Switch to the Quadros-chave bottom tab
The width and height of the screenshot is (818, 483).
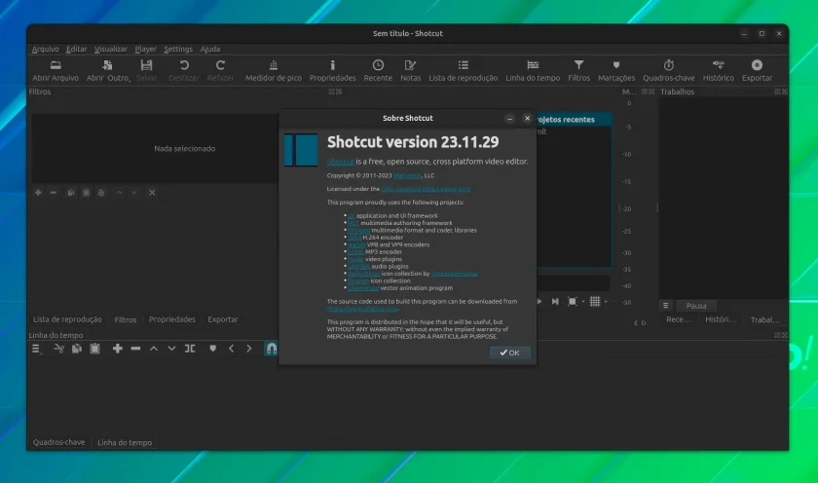tap(59, 442)
